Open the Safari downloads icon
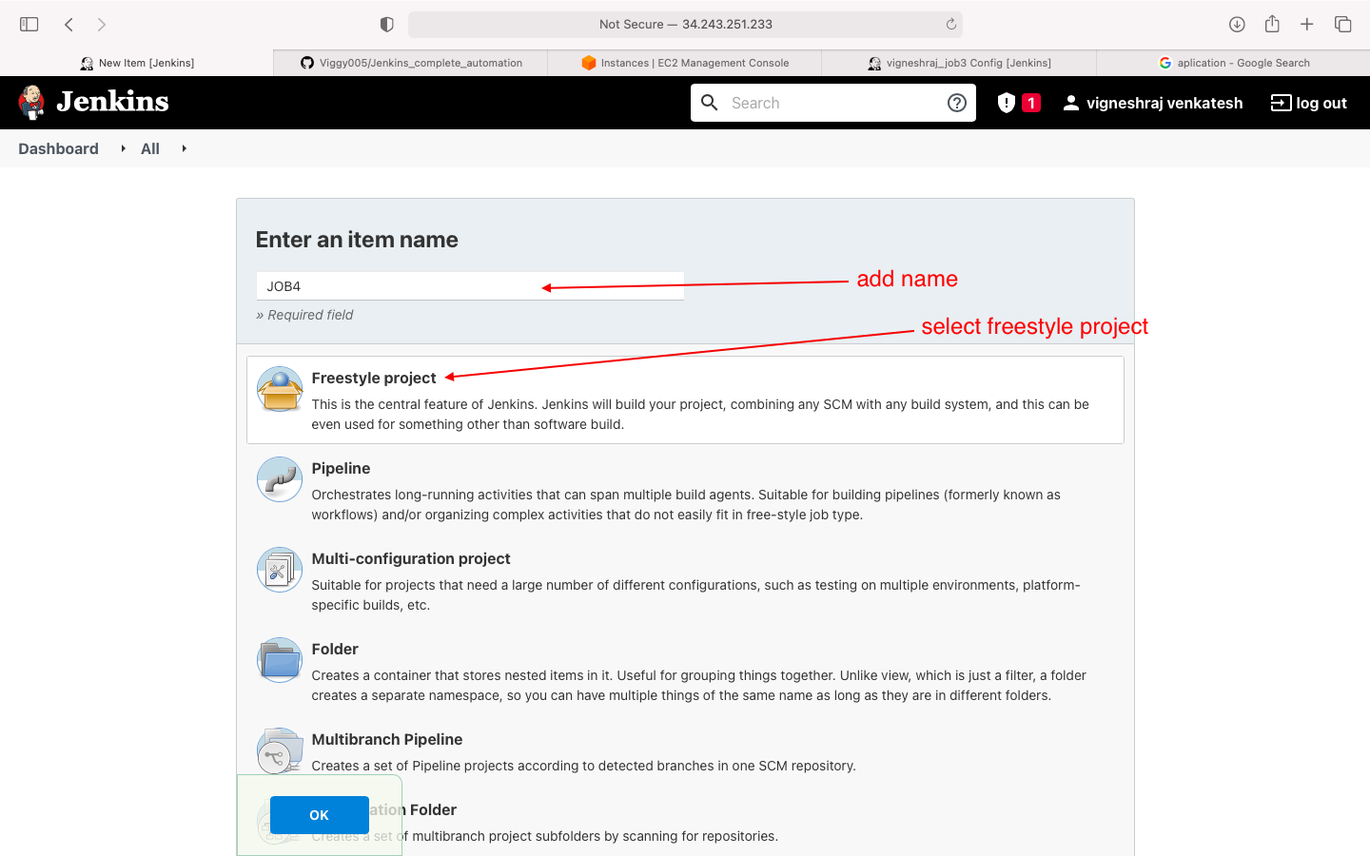 pos(1237,24)
